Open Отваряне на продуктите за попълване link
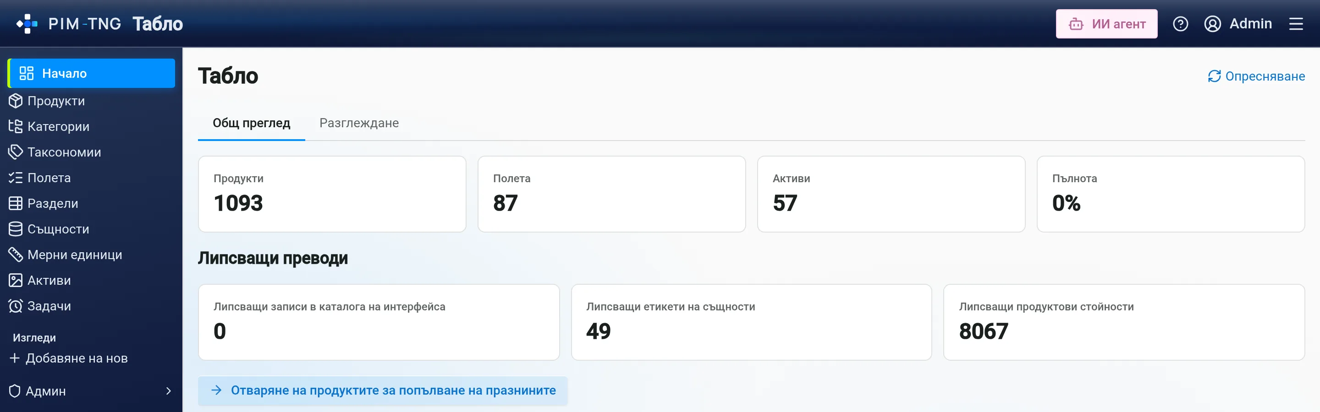Image resolution: width=1320 pixels, height=412 pixels. tap(383, 390)
